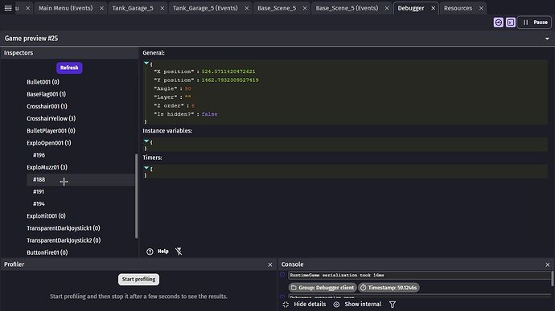The image size is (555, 311).
Task: Close the Profiler panel
Action: click(270, 264)
